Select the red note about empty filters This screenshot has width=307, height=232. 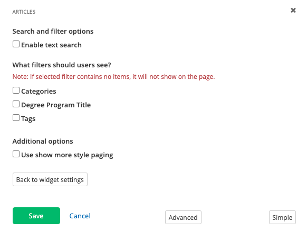[x=113, y=77]
